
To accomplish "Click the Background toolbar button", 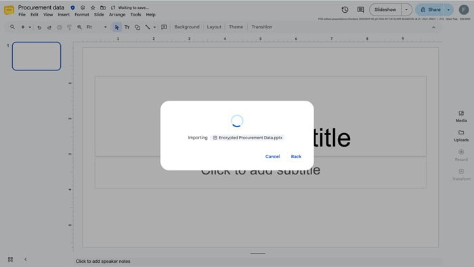I will (187, 27).
